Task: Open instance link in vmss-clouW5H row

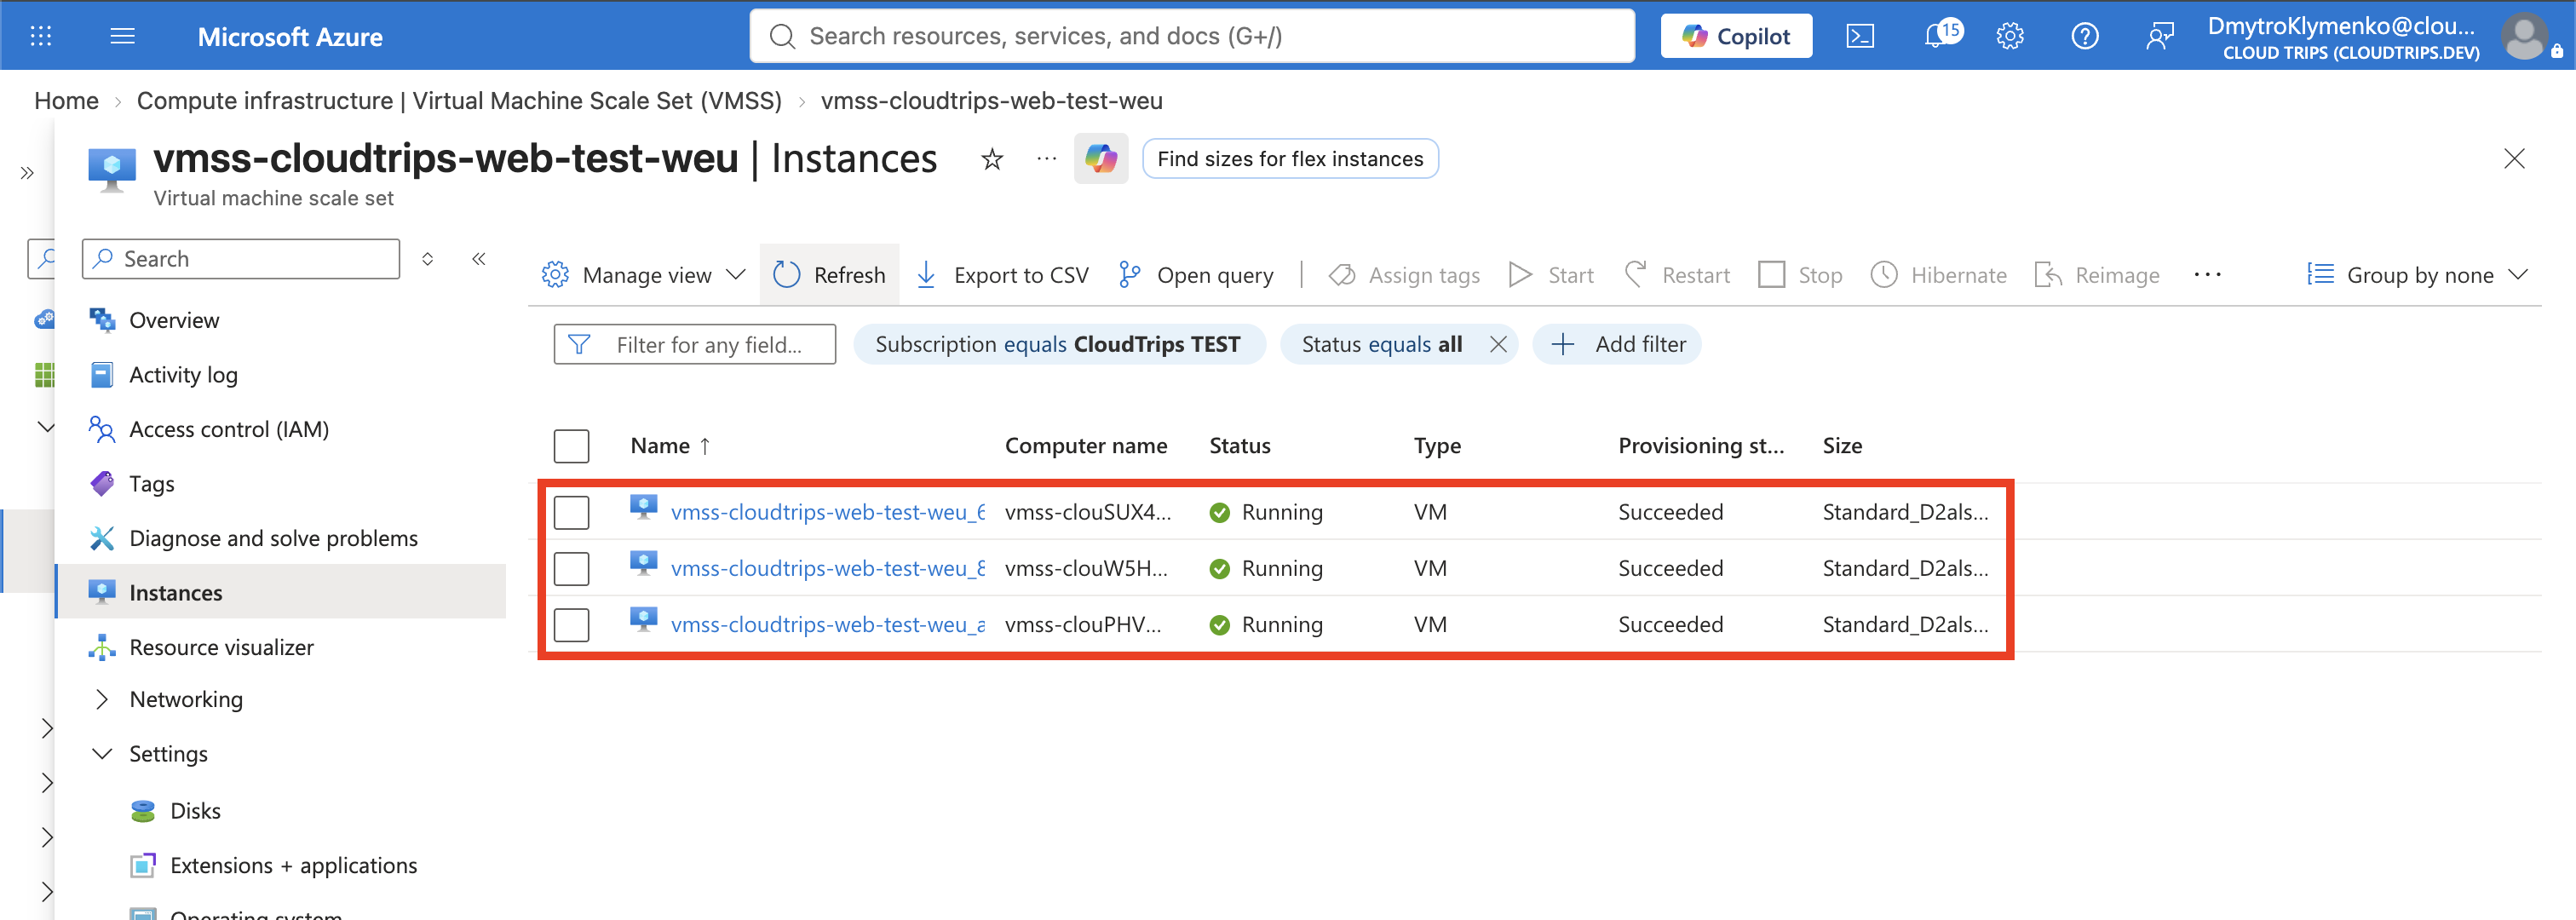Action: tap(828, 568)
